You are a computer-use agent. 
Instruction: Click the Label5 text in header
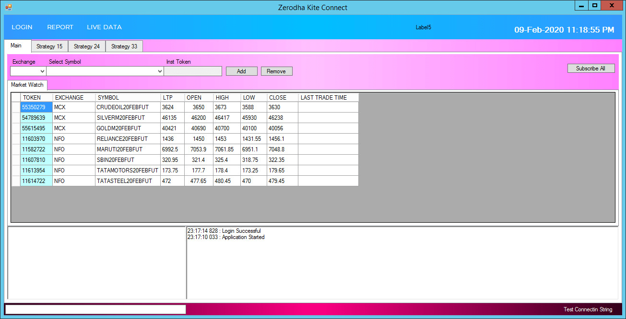[x=423, y=27]
